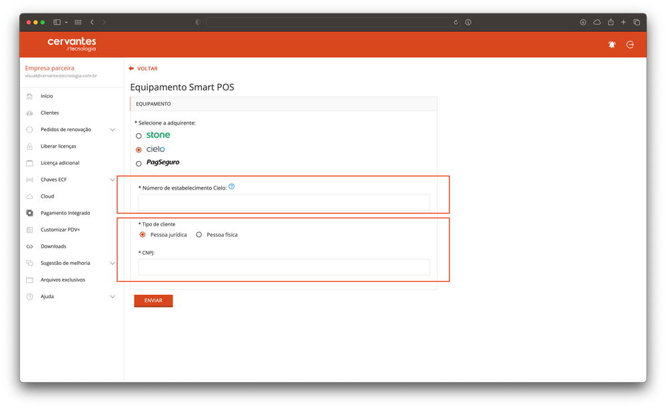Click the page info icon right of the address bar
Image resolution: width=666 pixels, height=408 pixels.
tap(468, 22)
